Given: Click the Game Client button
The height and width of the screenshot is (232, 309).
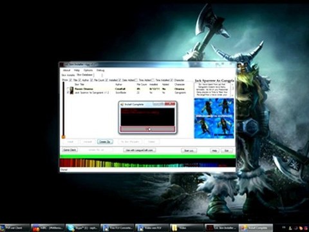Looking at the screenshot, I should click(70, 150).
